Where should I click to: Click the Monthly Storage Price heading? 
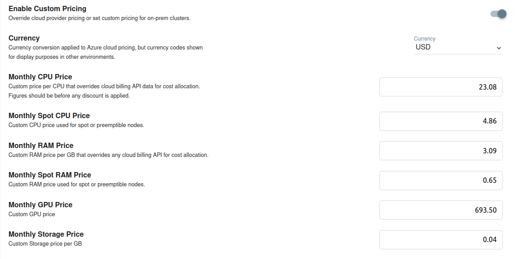[46, 234]
